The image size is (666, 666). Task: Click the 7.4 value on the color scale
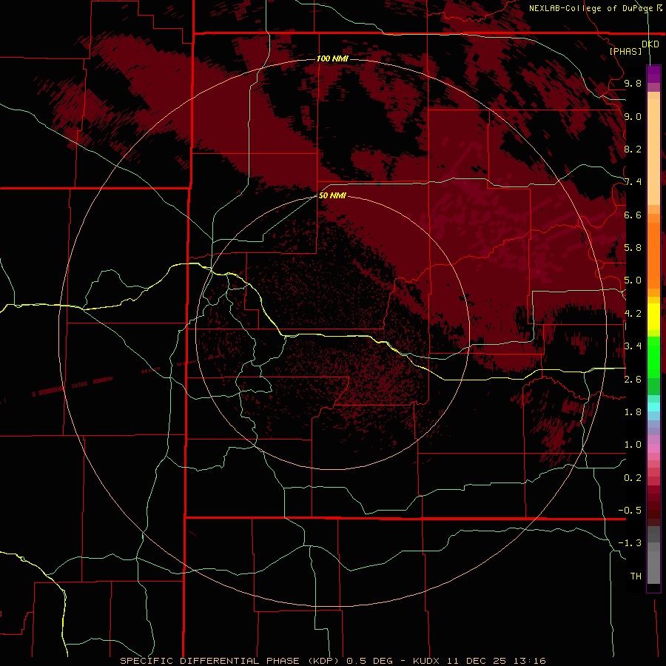pos(633,182)
